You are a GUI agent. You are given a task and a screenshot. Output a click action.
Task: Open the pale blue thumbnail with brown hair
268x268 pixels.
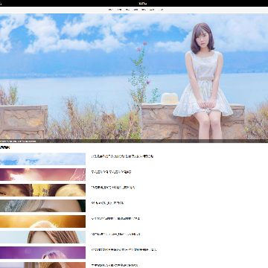tap(42, 237)
